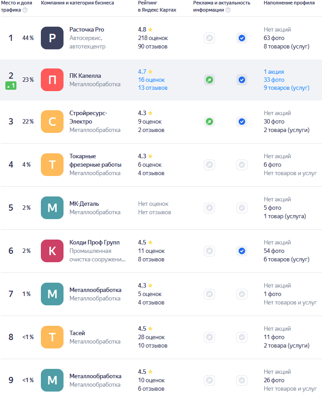This screenshot has height=400, width=322.
Task: Open the Расточка Pro company avatar
Action: tap(52, 38)
